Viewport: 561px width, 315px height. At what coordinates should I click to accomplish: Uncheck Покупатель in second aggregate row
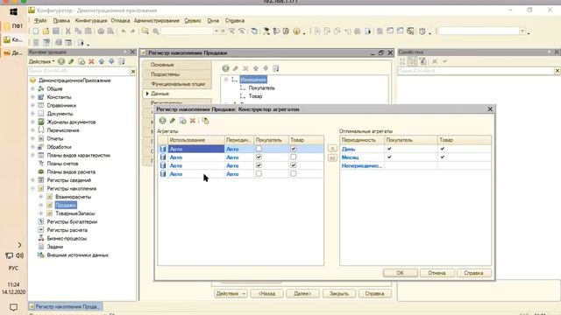(x=259, y=157)
